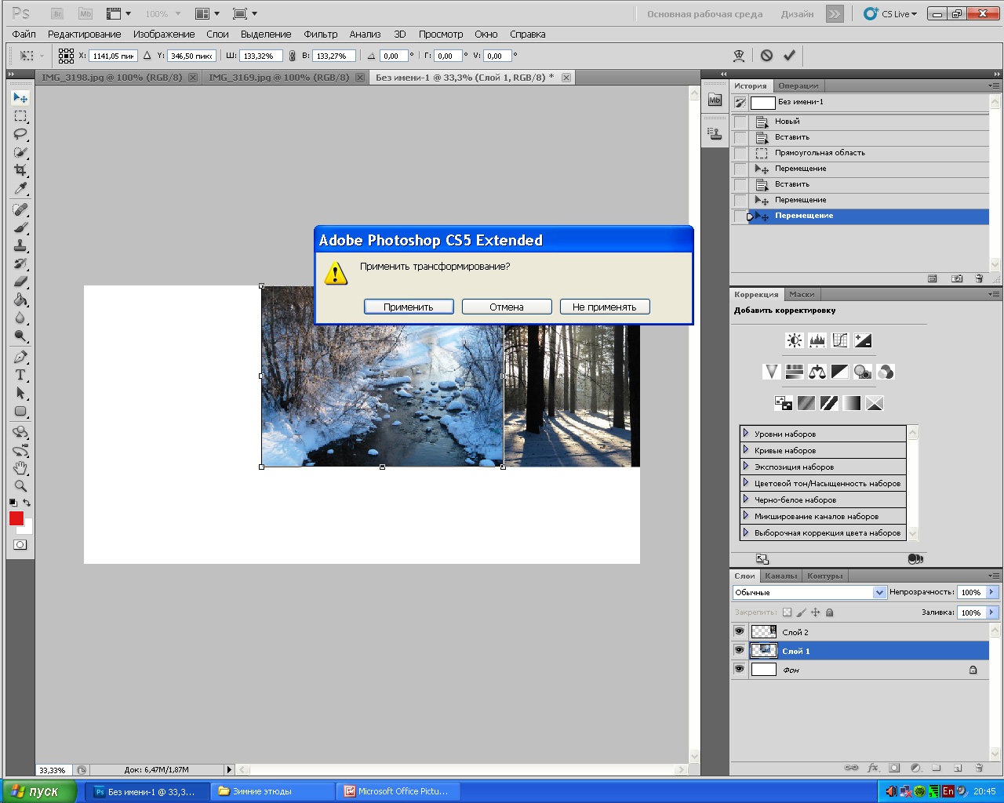Switch to the Операции tab
The height and width of the screenshot is (803, 1004).
[x=798, y=86]
